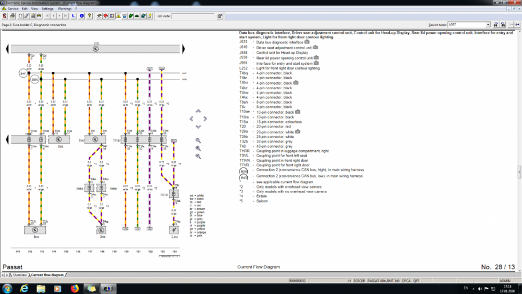
Task: Open the Warnings menu
Action: point(64,9)
